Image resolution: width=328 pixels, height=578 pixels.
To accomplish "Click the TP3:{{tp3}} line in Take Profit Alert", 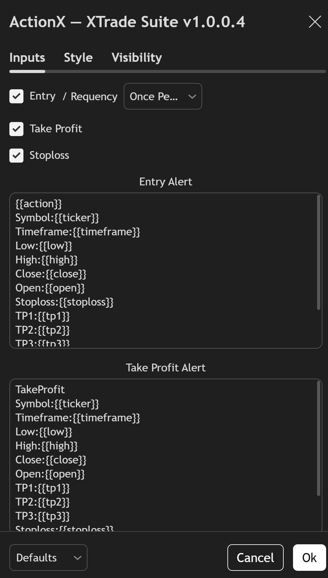I will coord(42,516).
